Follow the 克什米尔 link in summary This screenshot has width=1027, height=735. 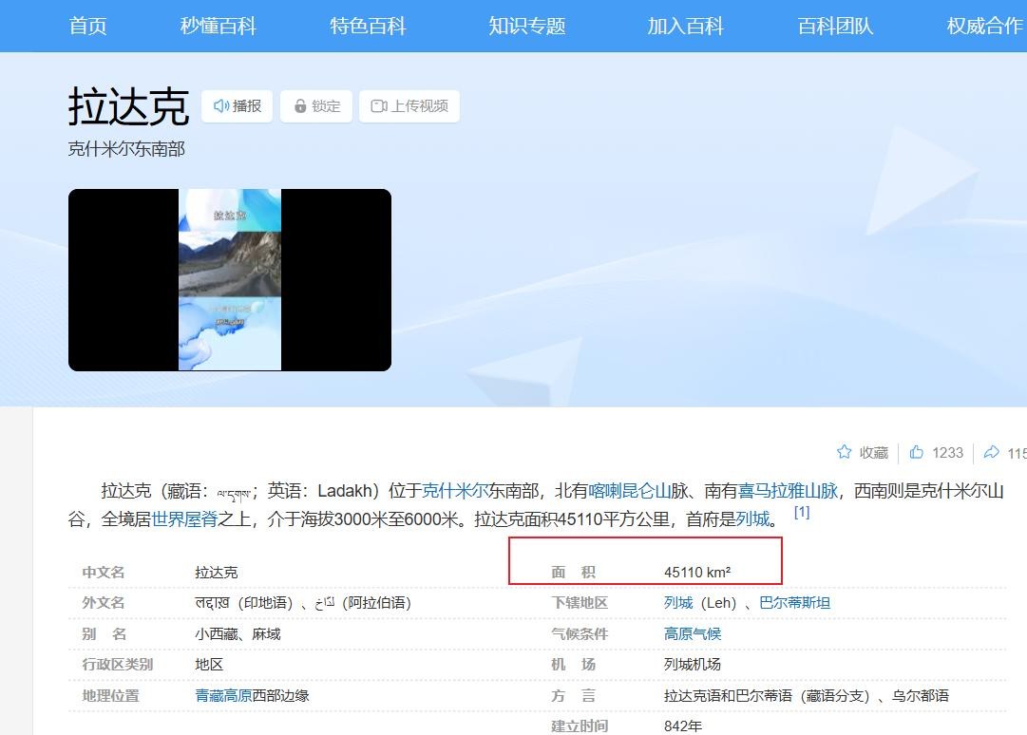pos(455,491)
